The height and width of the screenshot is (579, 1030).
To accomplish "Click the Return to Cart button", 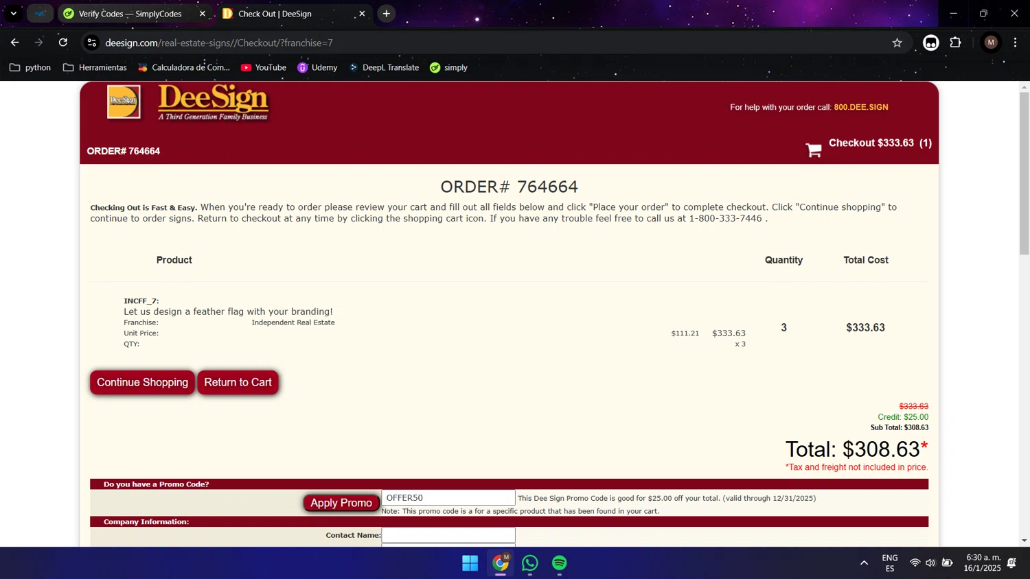I will 238,382.
